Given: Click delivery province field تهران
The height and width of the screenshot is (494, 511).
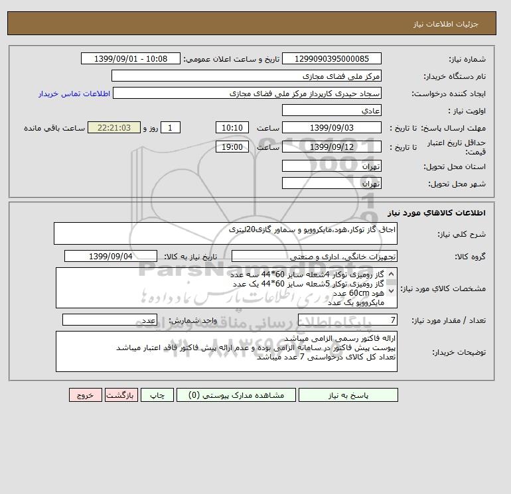Looking at the screenshot, I should point(331,166).
